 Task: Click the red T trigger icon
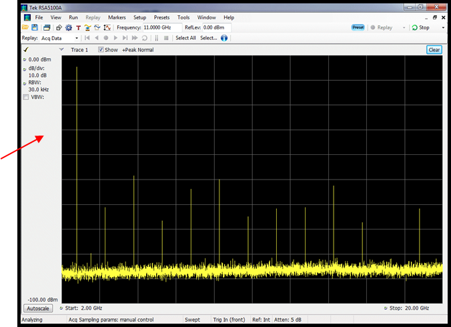[x=78, y=28]
